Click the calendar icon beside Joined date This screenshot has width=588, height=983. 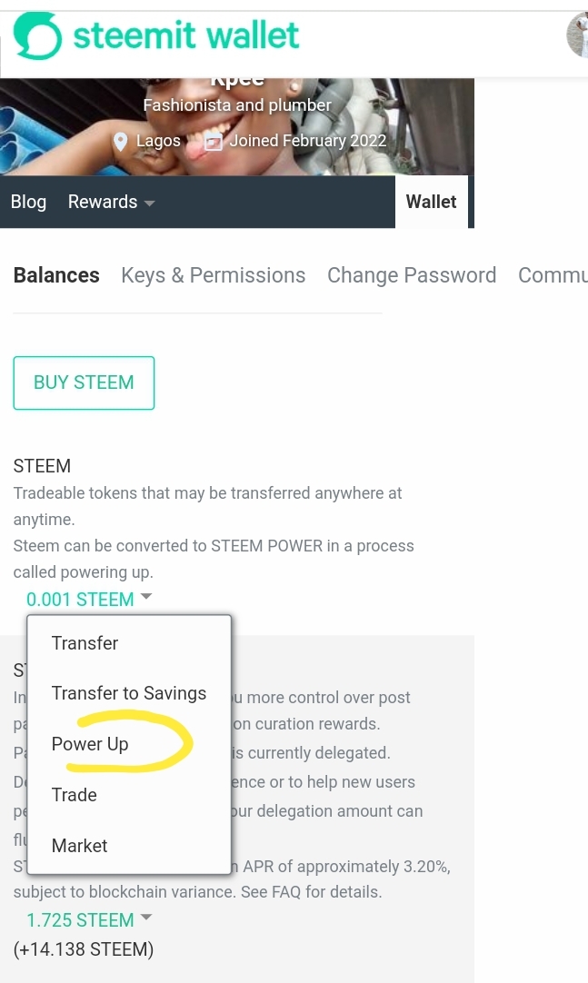click(214, 142)
